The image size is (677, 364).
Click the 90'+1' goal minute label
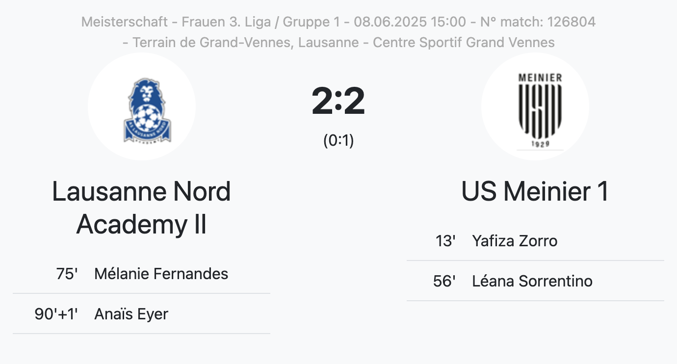[56, 314]
